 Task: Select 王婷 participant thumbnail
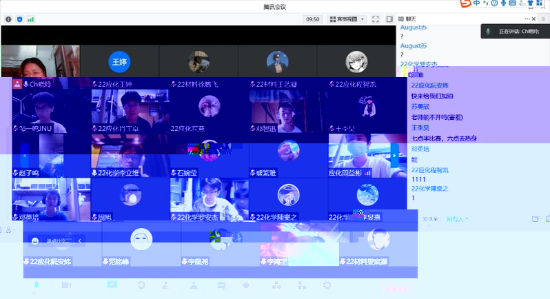pyautogui.click(x=119, y=61)
